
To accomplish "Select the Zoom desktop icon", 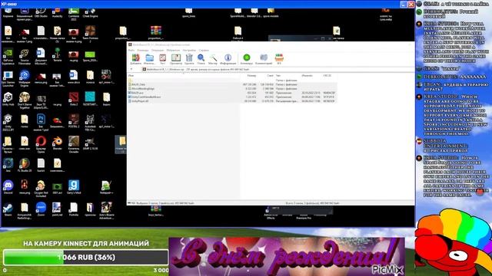I will [41, 209].
